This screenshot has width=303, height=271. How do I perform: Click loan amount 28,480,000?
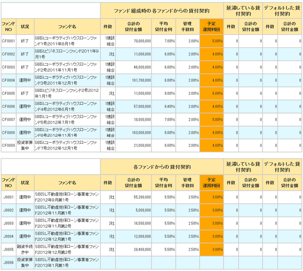tap(142, 250)
